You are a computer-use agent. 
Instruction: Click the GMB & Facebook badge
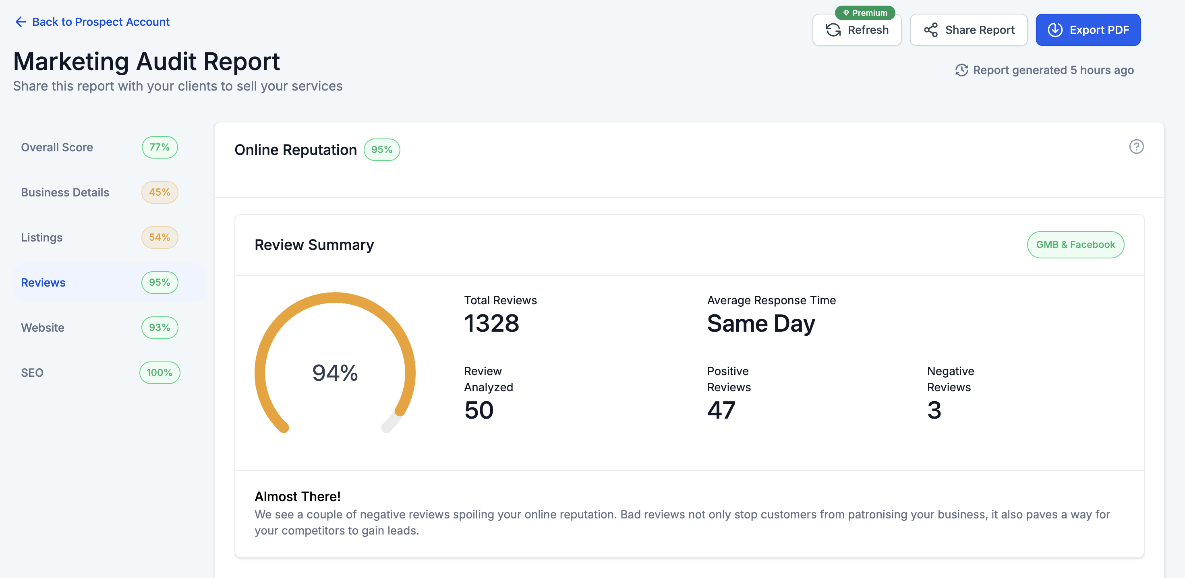[1075, 245]
